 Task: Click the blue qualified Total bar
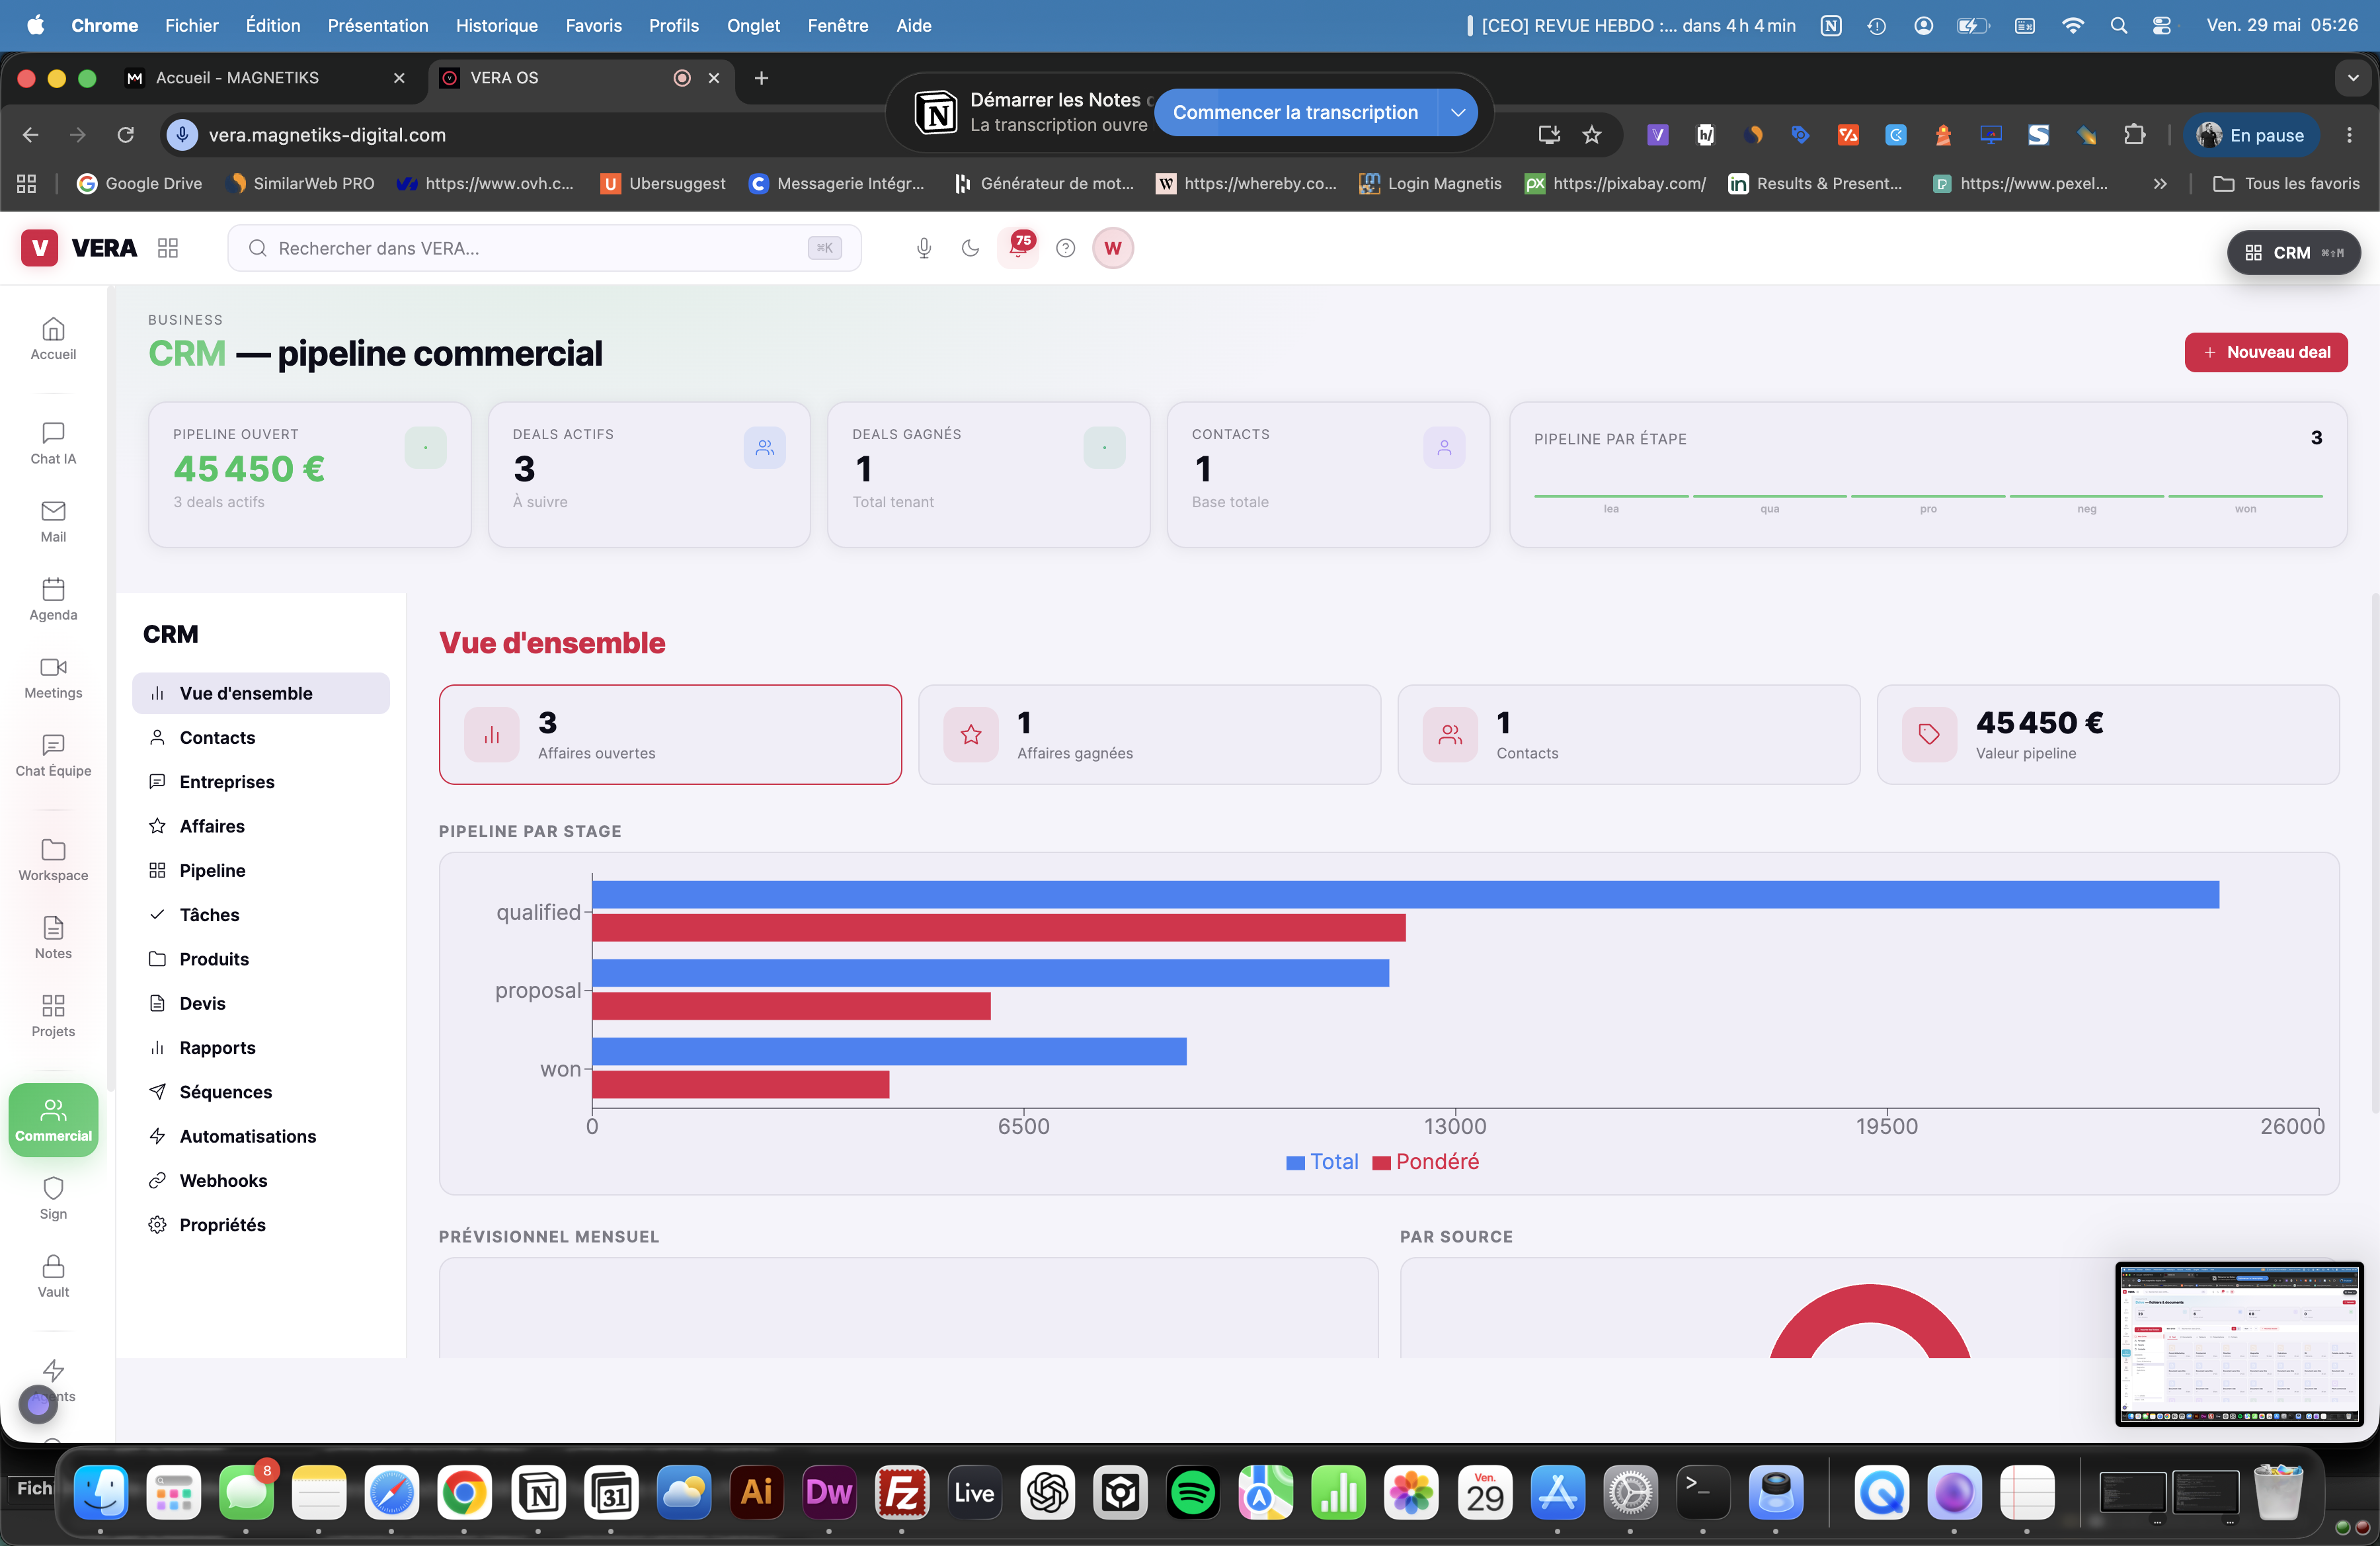tap(1405, 894)
